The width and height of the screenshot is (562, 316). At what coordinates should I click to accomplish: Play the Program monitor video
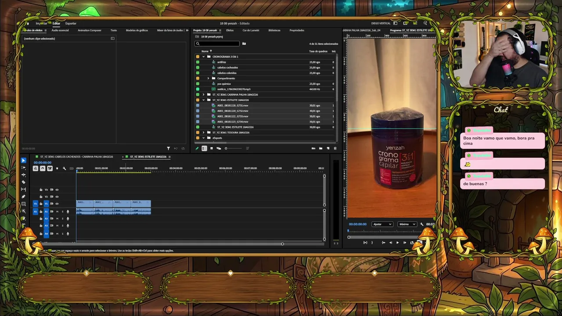[397, 242]
